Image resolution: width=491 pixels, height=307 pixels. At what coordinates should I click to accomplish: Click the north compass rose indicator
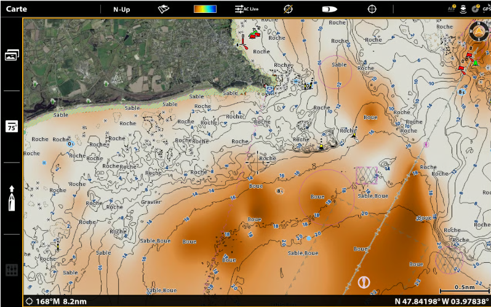479,31
